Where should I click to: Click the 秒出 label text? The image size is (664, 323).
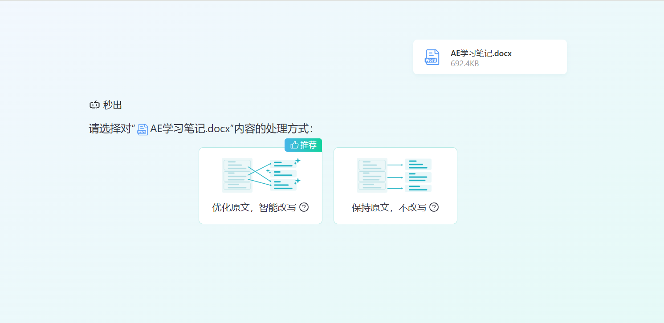113,105
